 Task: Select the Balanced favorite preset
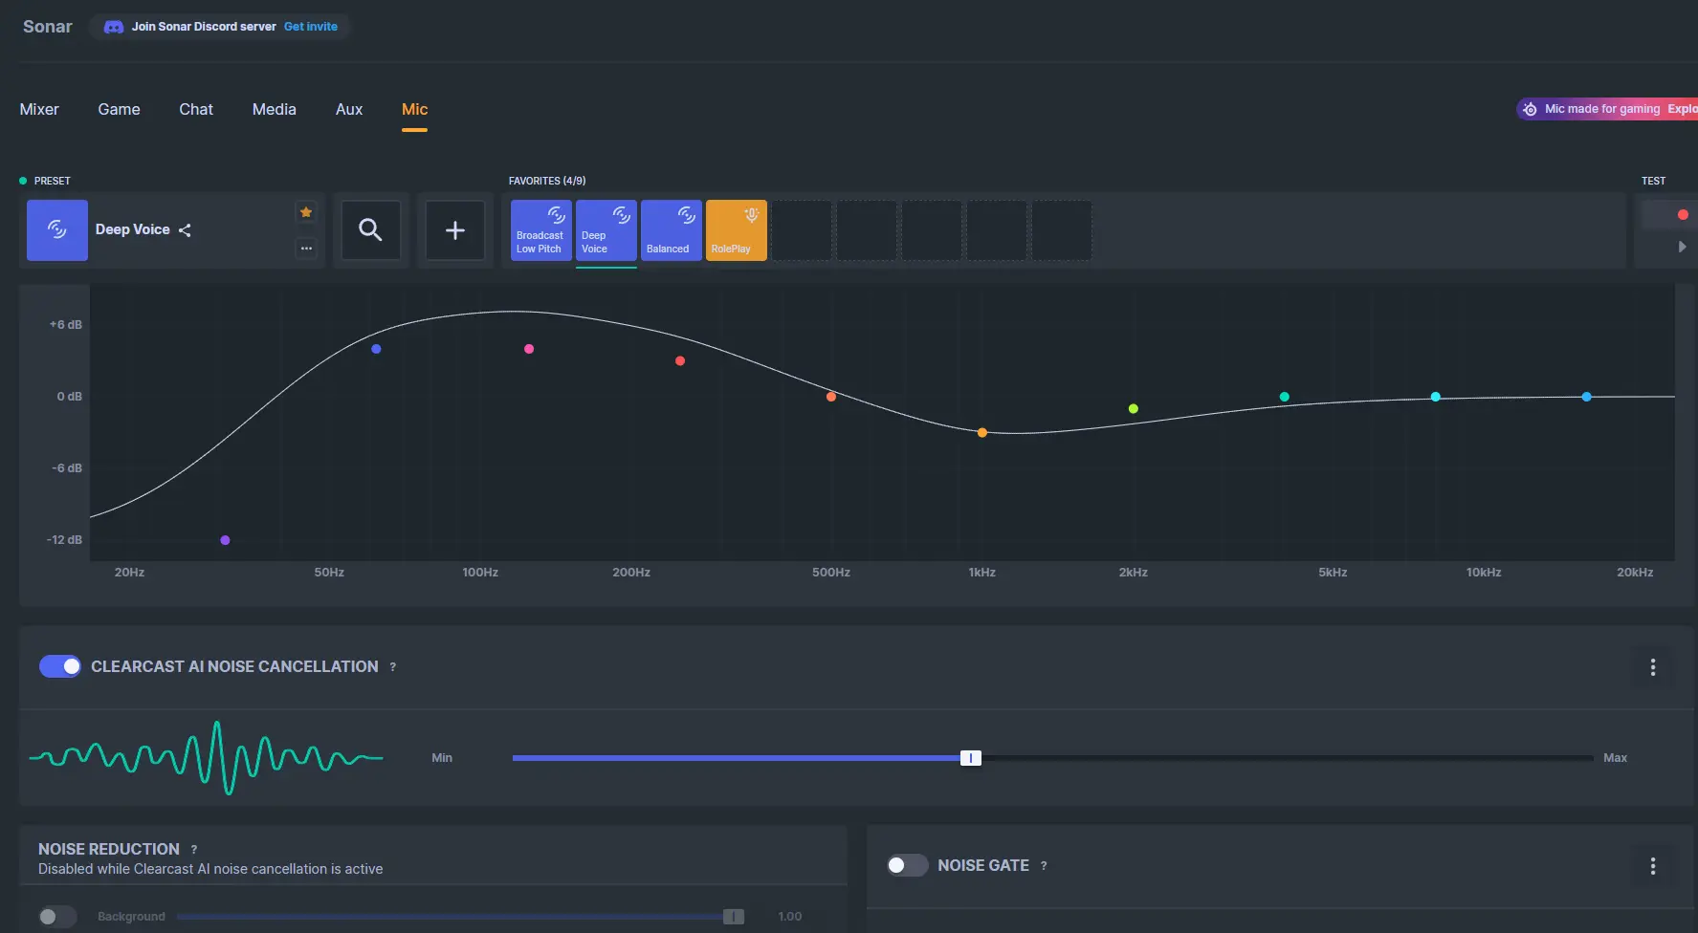671,229
